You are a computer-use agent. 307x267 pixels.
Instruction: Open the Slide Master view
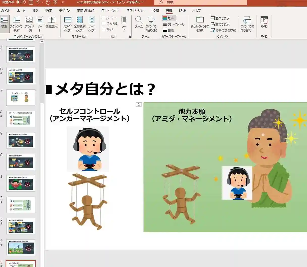tap(68, 24)
